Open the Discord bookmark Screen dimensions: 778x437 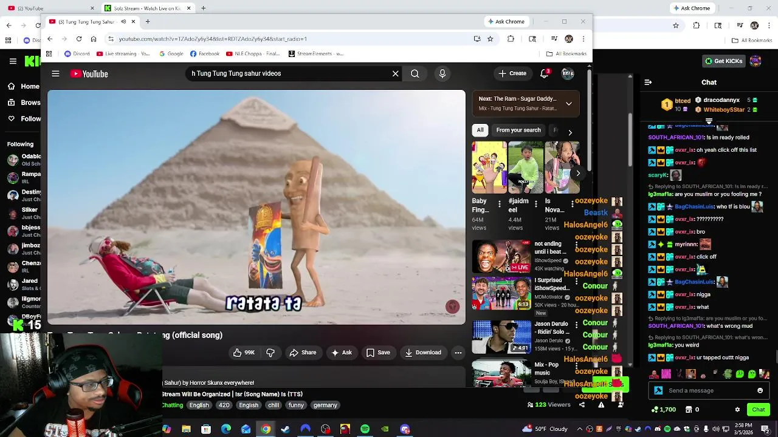point(77,53)
